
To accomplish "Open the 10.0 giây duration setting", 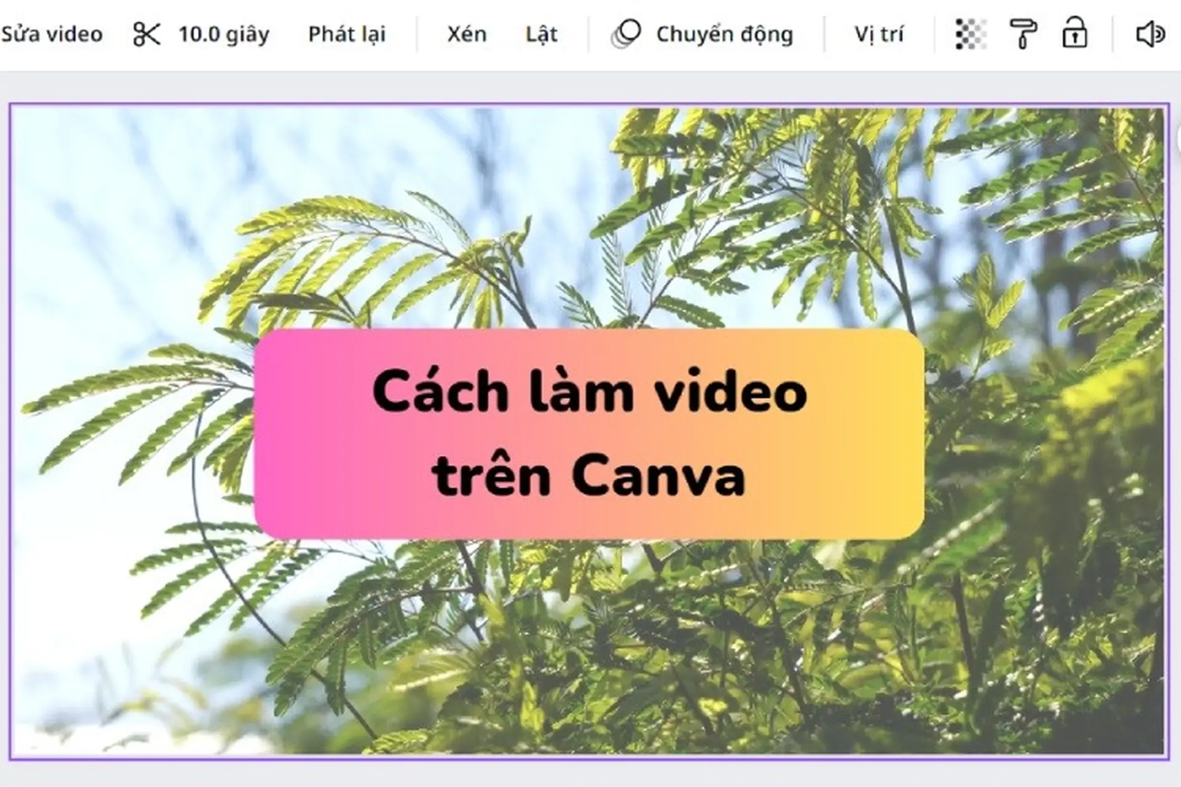I will (x=224, y=34).
